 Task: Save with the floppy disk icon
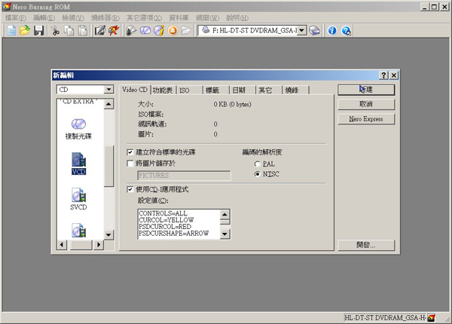[38, 30]
